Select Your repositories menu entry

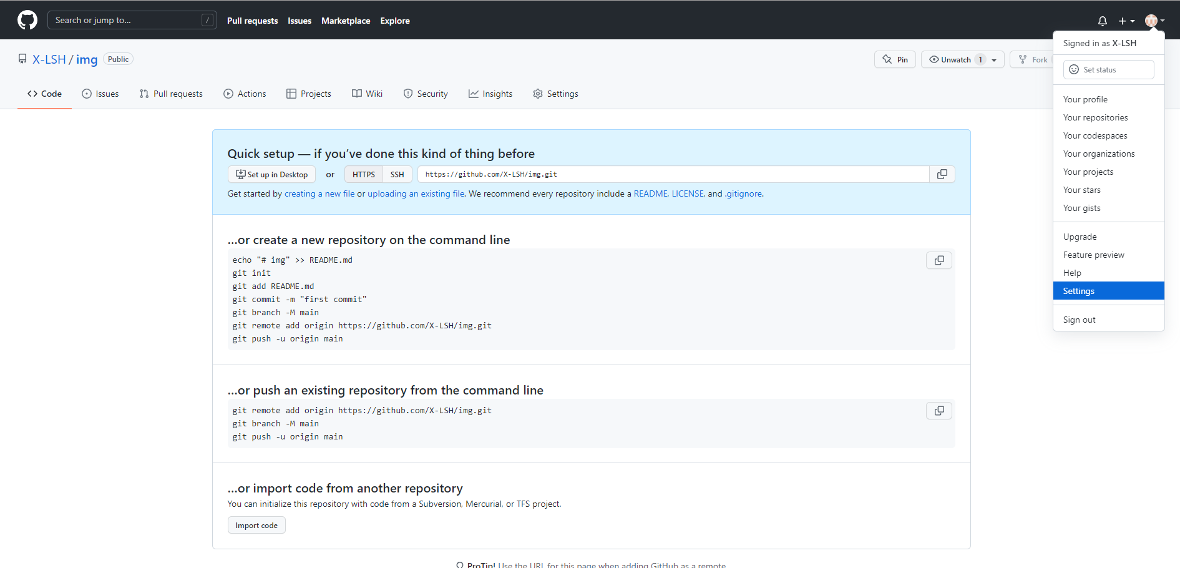point(1109,117)
